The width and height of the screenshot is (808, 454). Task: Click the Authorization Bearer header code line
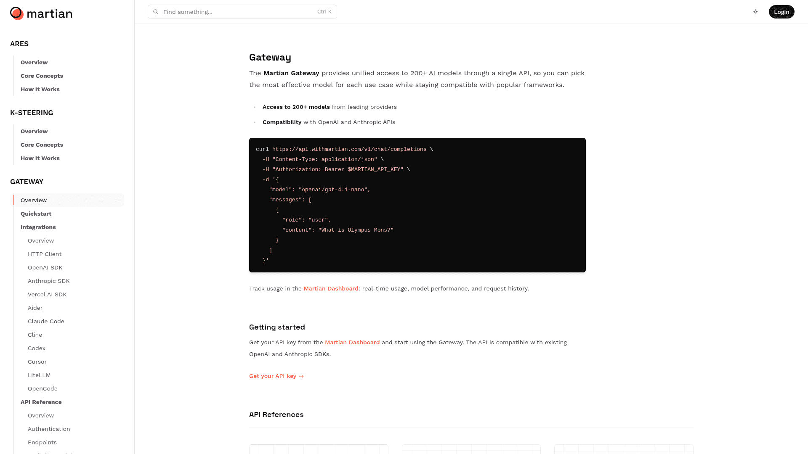pyautogui.click(x=336, y=169)
